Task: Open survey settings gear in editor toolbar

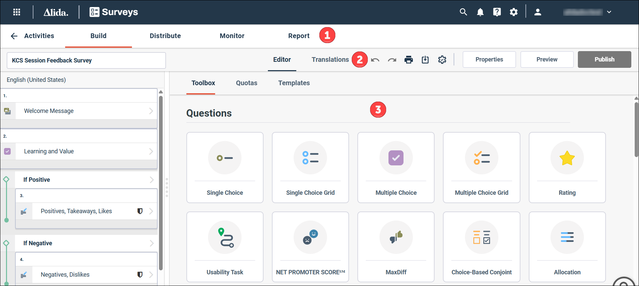Action: (x=442, y=60)
